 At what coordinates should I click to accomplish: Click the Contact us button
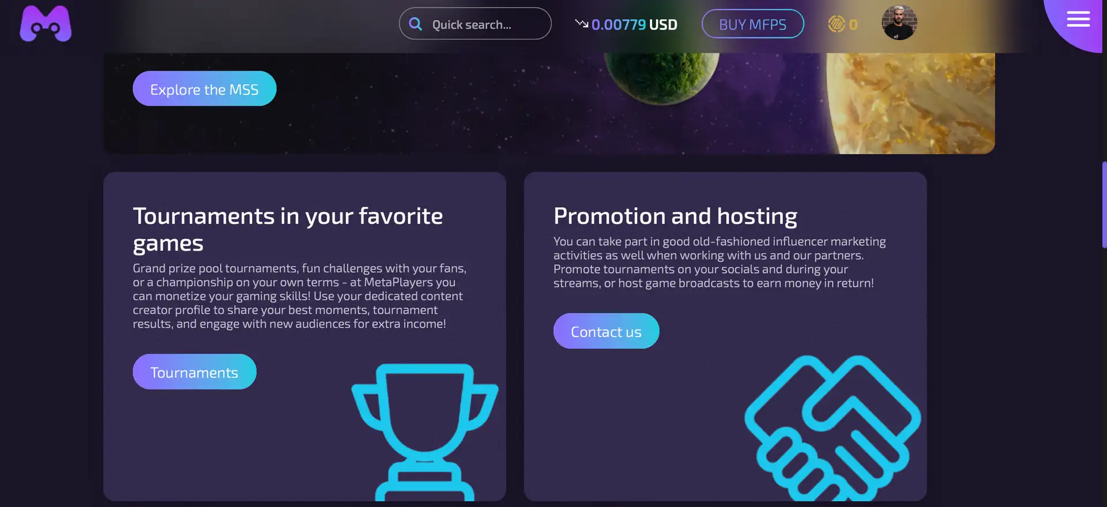[x=606, y=331]
